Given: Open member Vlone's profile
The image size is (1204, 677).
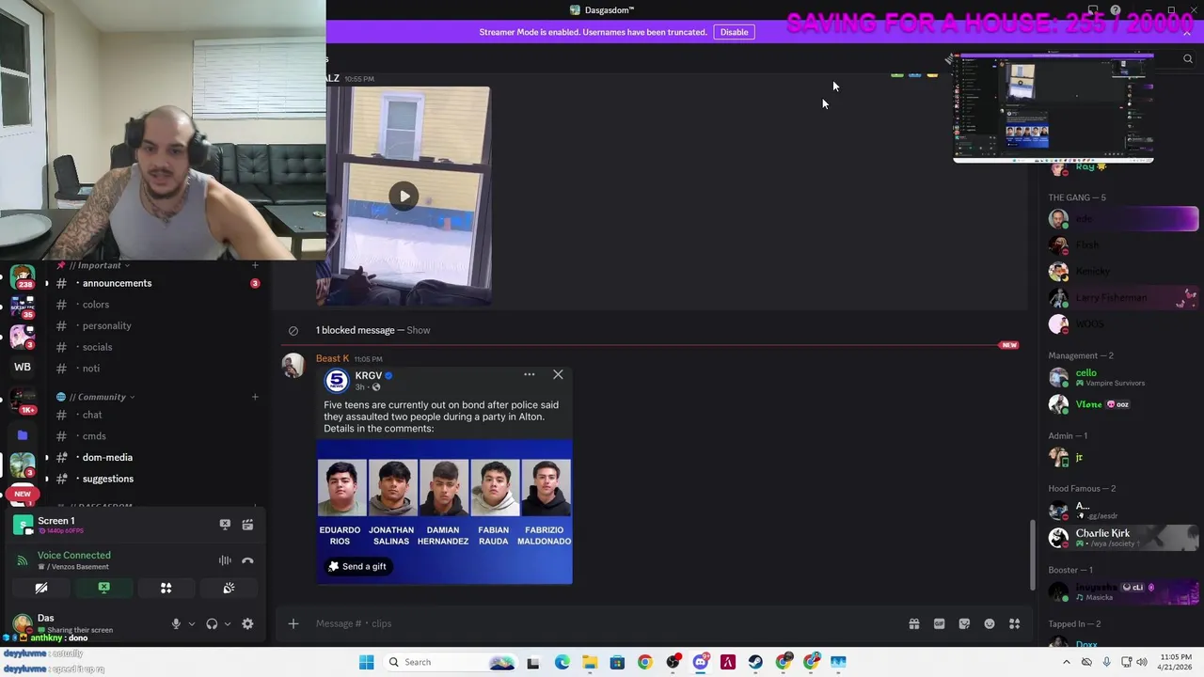Looking at the screenshot, I should [1124, 404].
